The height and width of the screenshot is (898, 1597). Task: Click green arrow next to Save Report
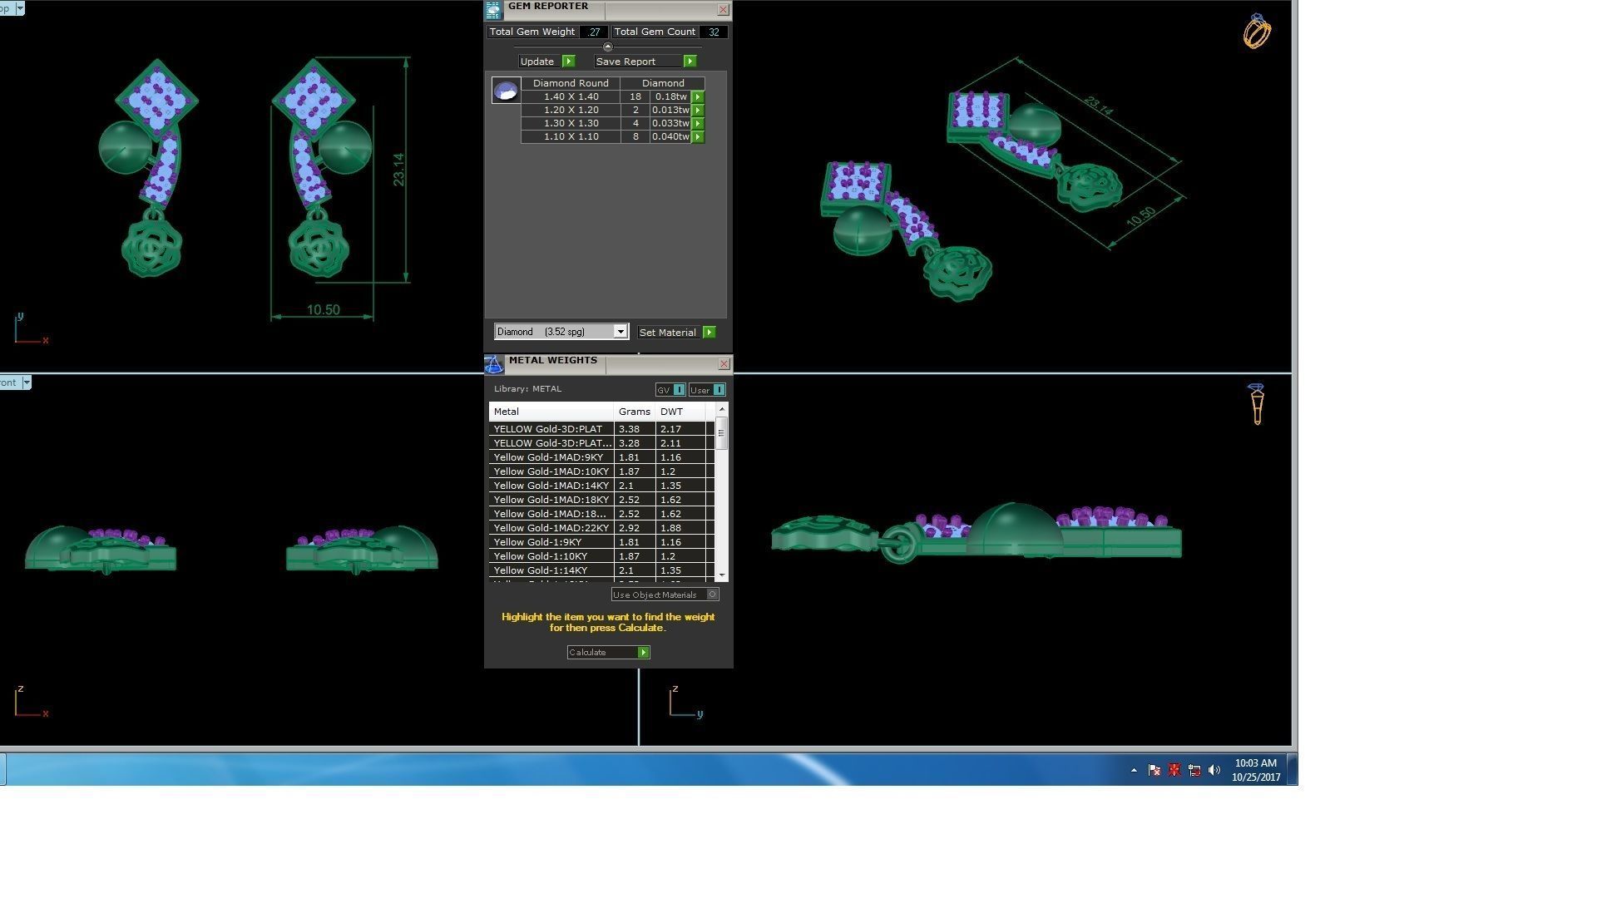click(690, 62)
